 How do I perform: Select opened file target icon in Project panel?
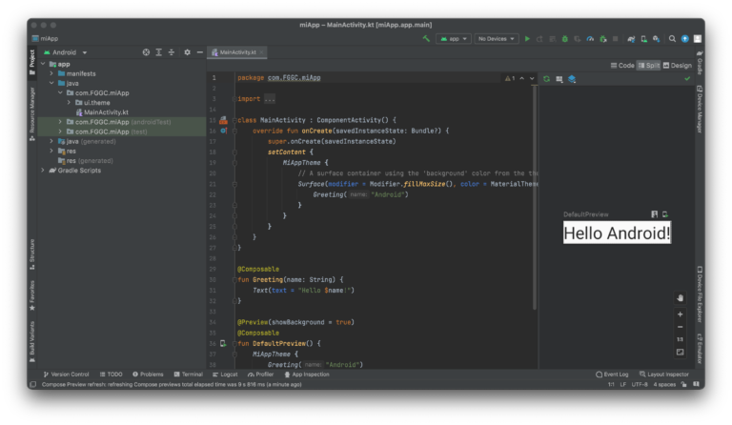(146, 52)
